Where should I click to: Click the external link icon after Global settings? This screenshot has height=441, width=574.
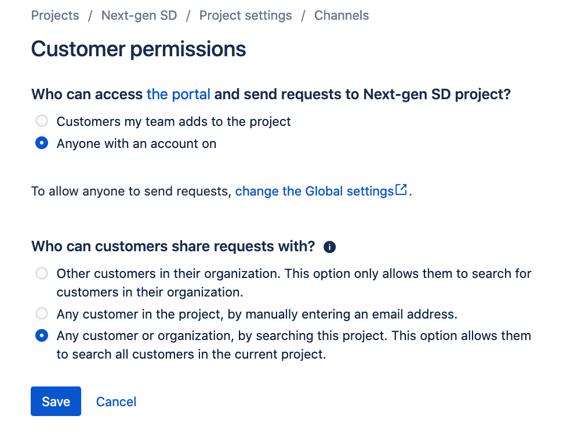point(401,190)
